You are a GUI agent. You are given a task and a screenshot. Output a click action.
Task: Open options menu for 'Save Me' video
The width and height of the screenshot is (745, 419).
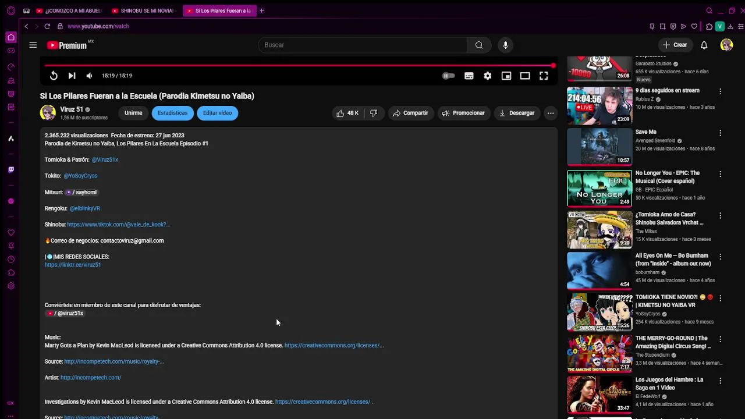(720, 133)
